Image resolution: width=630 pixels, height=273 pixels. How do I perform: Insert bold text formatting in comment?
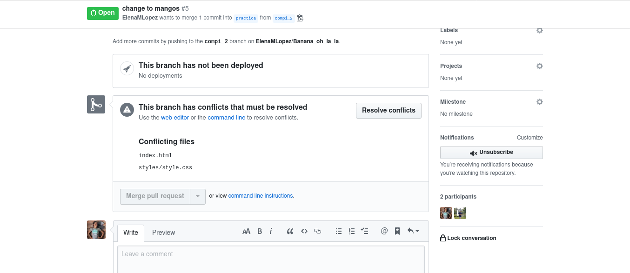[260, 231]
